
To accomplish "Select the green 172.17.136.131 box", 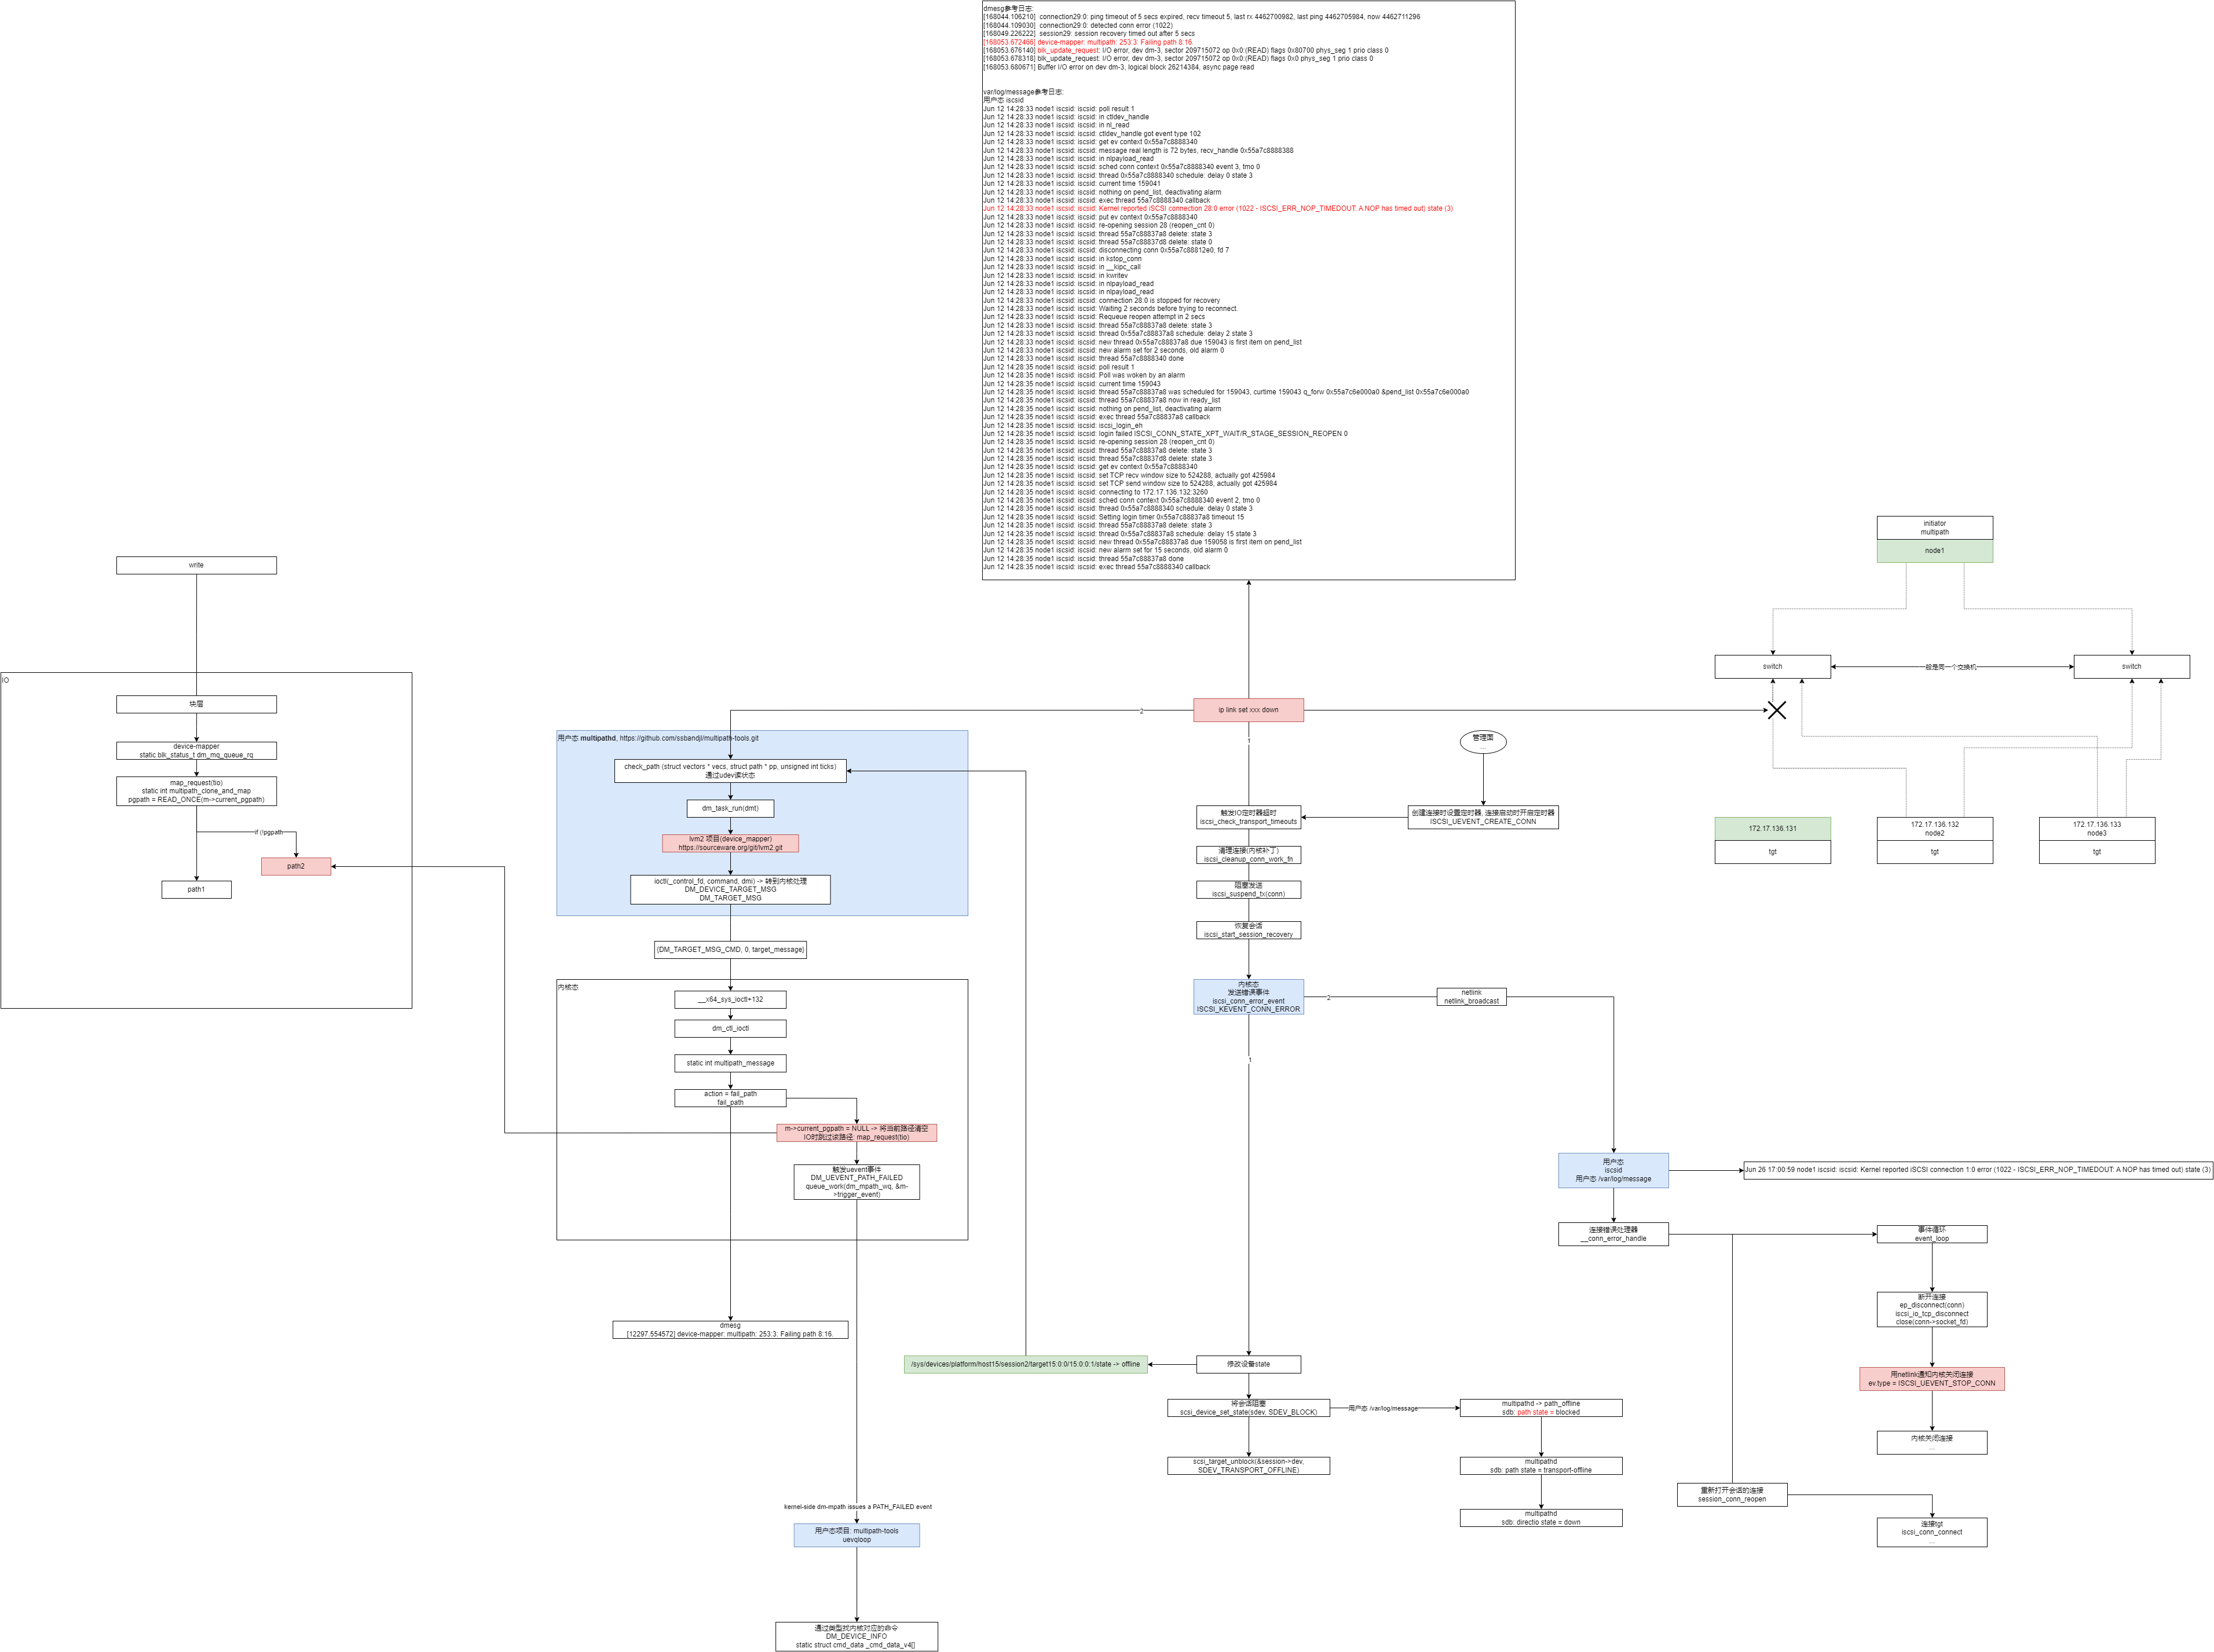I will point(1772,829).
